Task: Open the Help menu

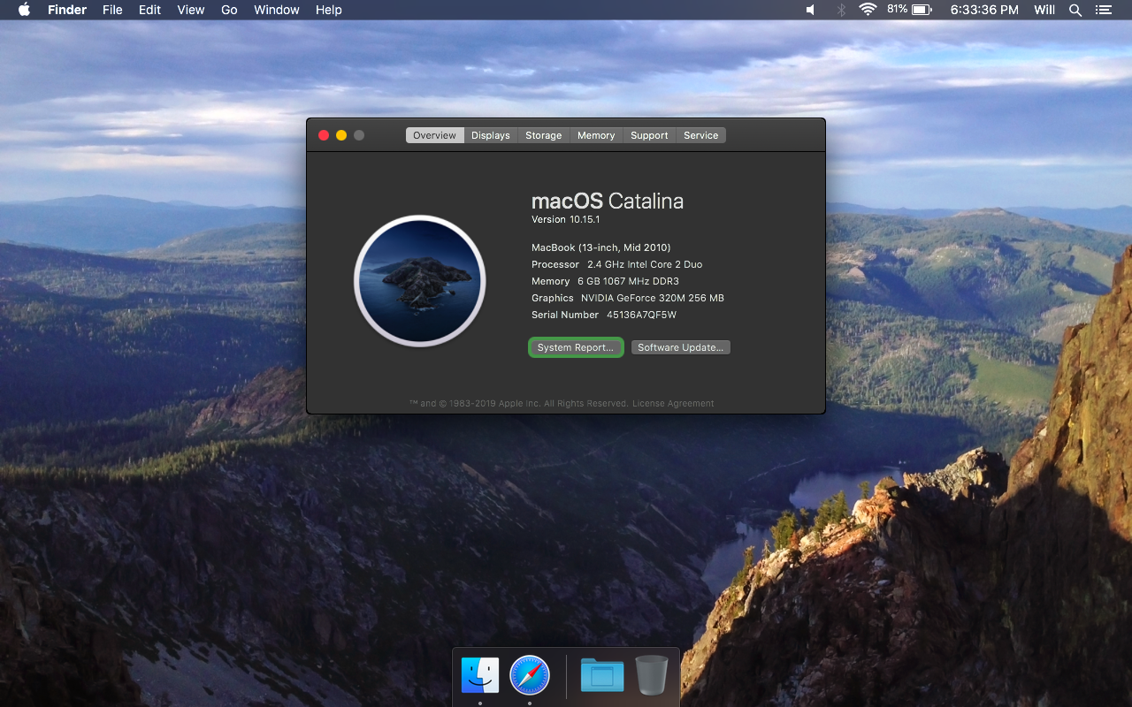Action: point(329,10)
